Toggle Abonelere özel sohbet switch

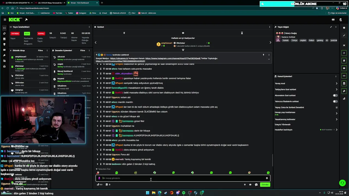tap(335, 96)
